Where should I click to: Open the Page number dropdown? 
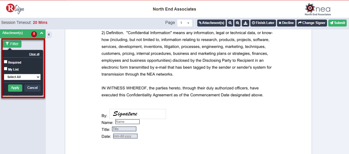[x=185, y=23]
